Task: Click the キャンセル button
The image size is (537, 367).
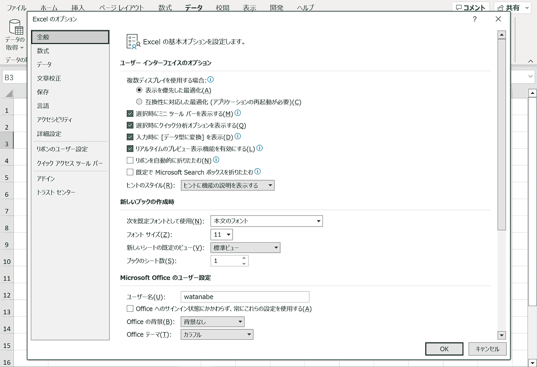Action: click(x=487, y=349)
